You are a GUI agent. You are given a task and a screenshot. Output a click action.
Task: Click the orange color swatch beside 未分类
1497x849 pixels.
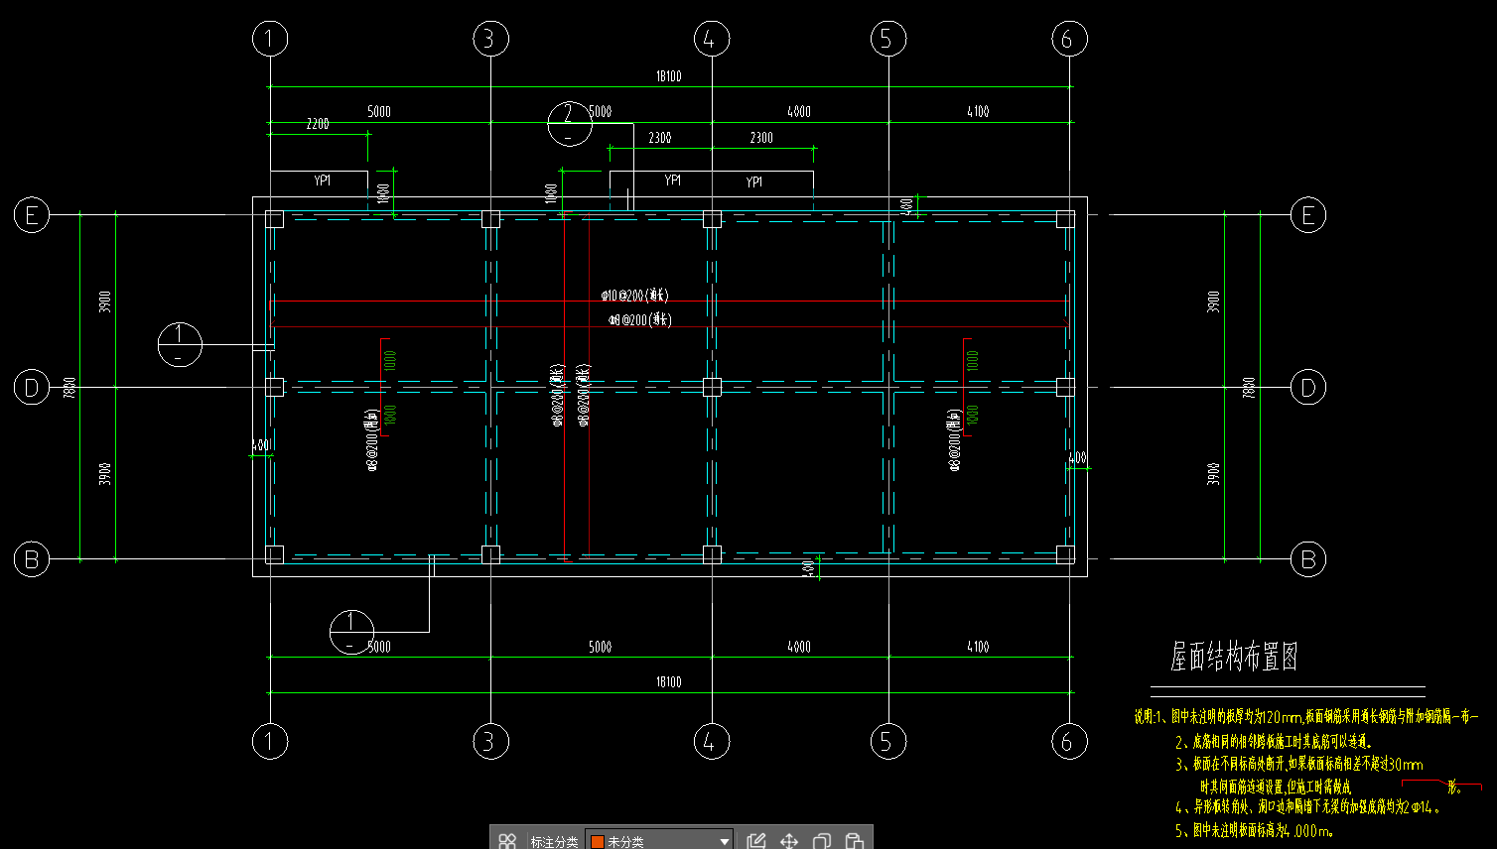coord(598,842)
